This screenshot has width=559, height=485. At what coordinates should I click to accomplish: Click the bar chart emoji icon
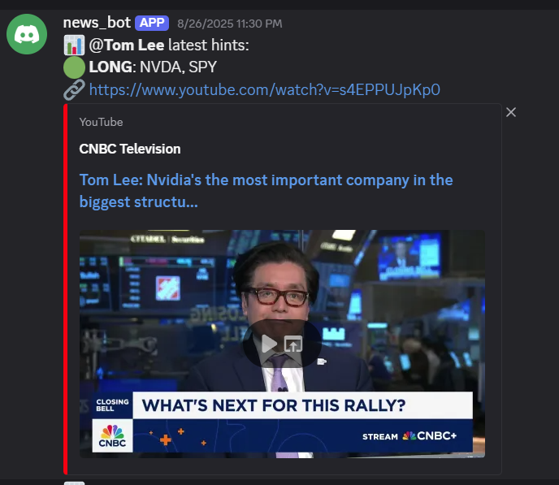pyautogui.click(x=74, y=45)
